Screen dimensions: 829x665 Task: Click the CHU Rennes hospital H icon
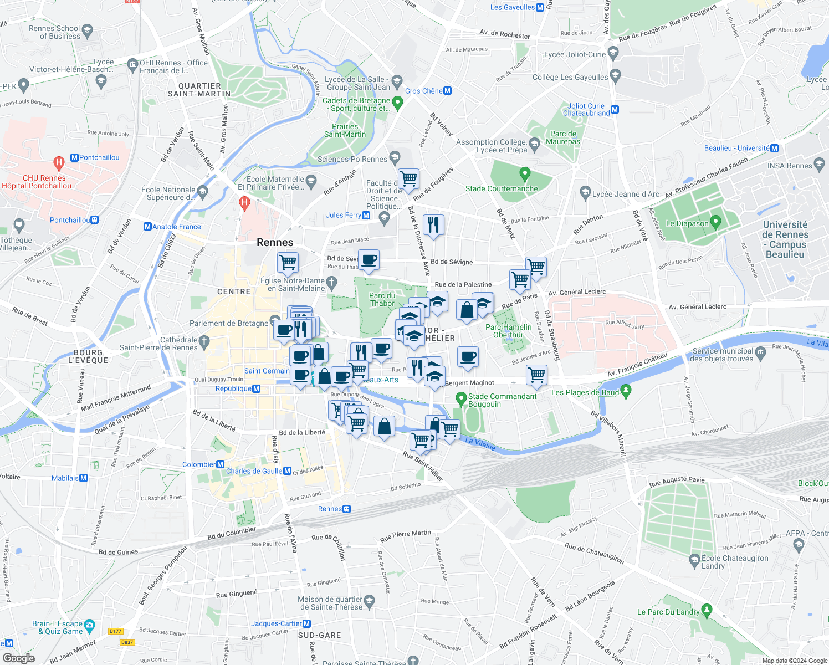point(59,163)
